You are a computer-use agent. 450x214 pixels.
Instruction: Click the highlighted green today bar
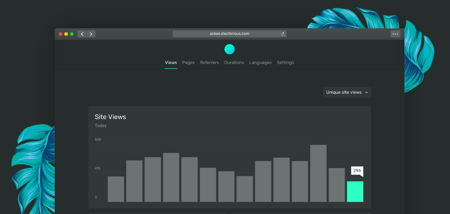click(355, 192)
